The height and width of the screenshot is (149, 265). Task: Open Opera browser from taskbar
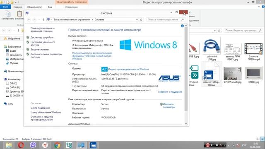[x=21, y=145]
